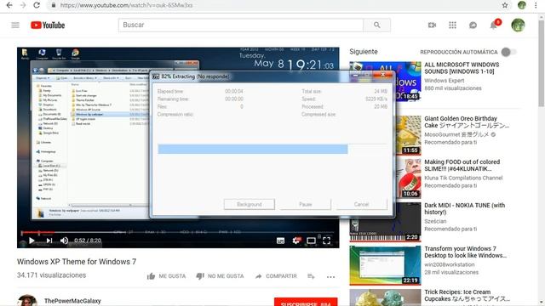
Task: Open the Windows Expert channel name
Action: 444,81
